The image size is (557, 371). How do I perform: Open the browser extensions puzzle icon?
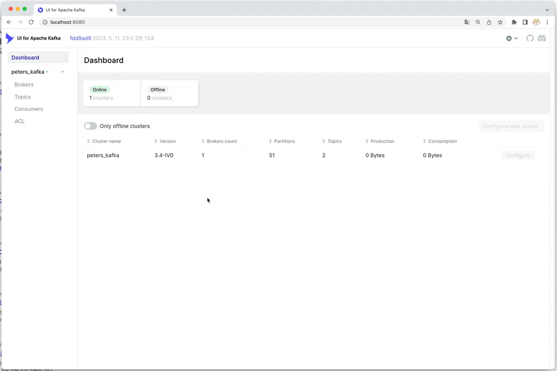pyautogui.click(x=513, y=22)
